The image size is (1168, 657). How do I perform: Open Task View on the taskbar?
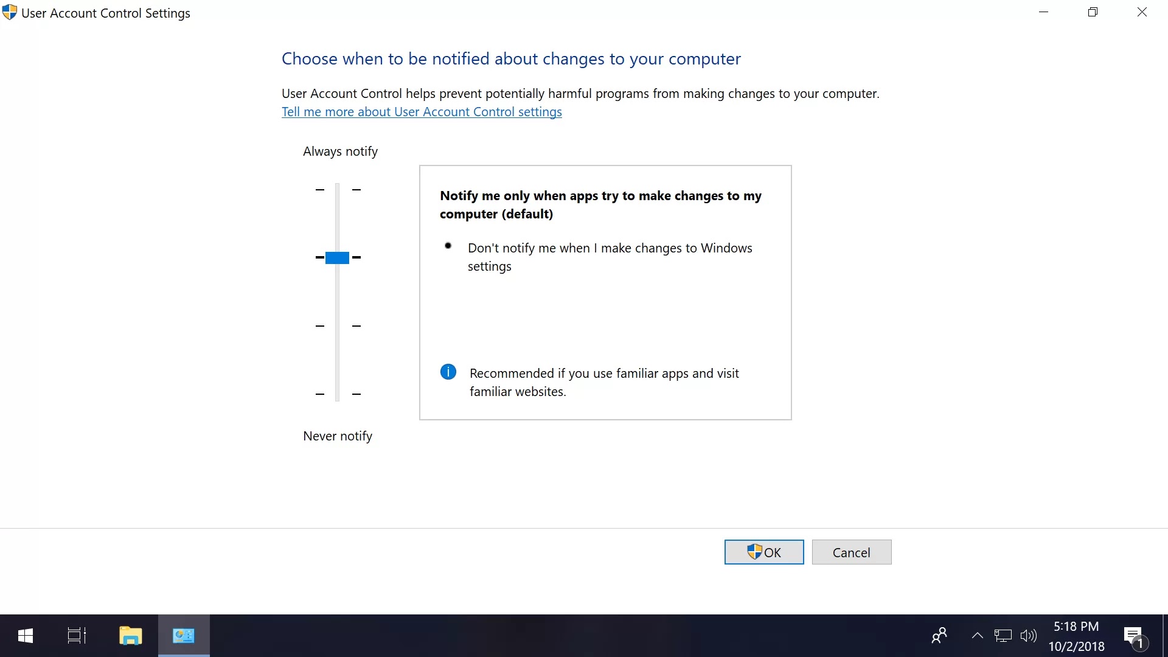[77, 636]
